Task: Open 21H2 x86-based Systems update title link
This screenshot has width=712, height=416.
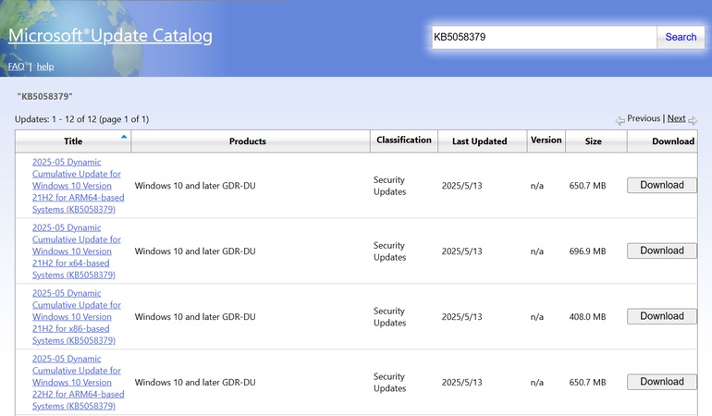Action: pos(76,316)
